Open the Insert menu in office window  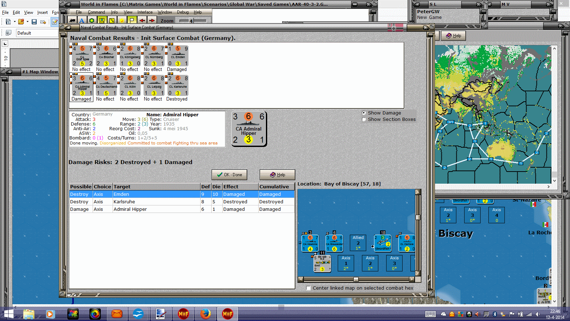pyautogui.click(x=42, y=12)
